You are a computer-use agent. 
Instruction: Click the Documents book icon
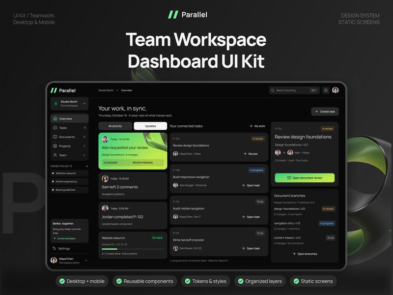(55, 137)
